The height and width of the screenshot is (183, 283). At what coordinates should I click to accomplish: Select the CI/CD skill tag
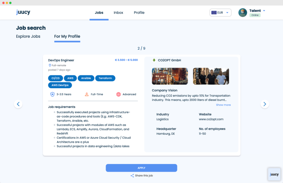[x=56, y=78]
